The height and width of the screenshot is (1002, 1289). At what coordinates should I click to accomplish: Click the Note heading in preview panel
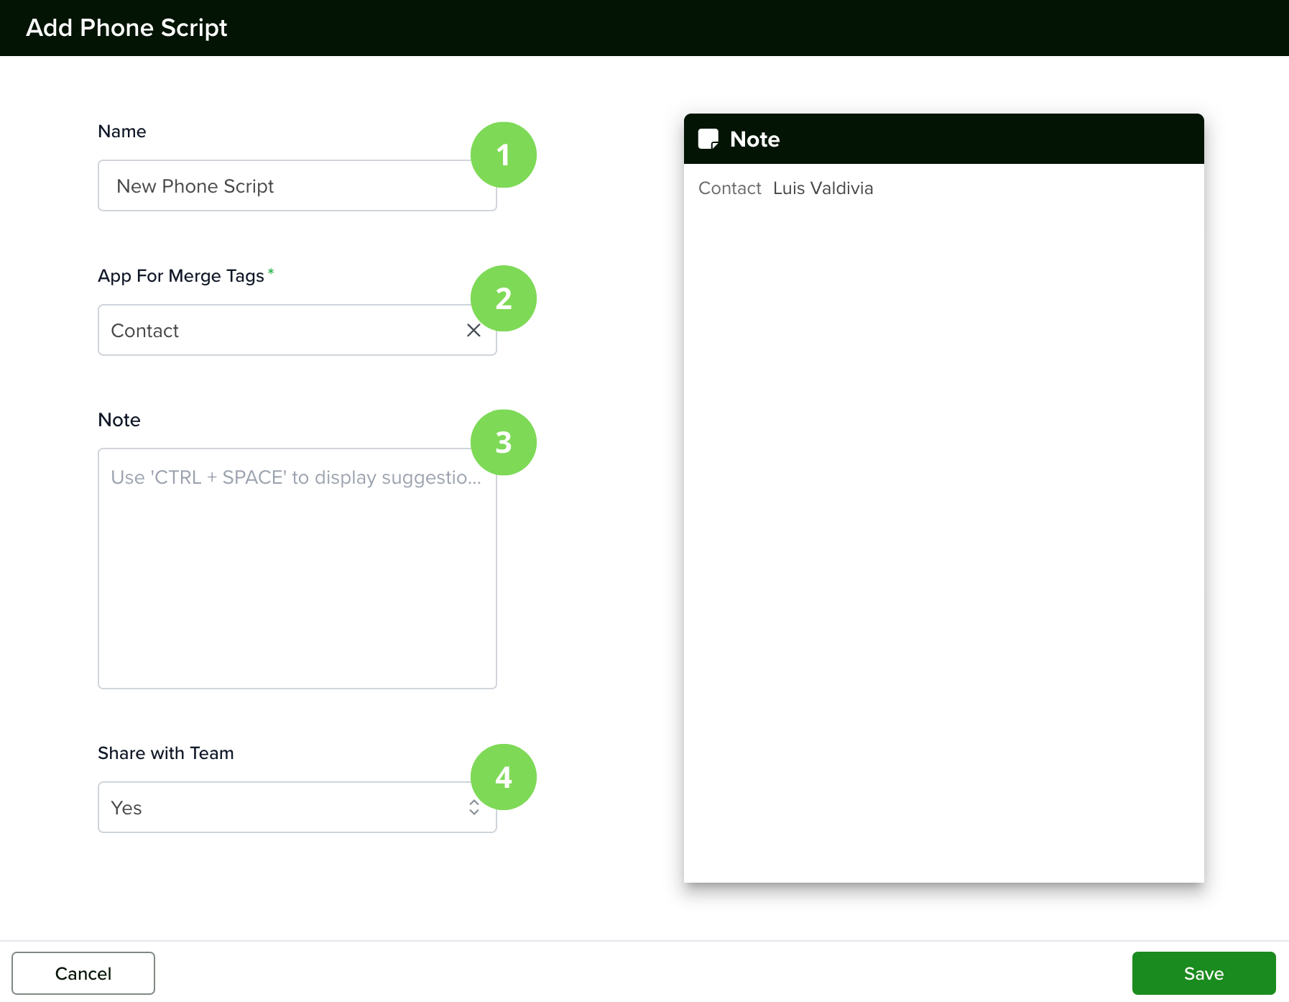tap(754, 139)
